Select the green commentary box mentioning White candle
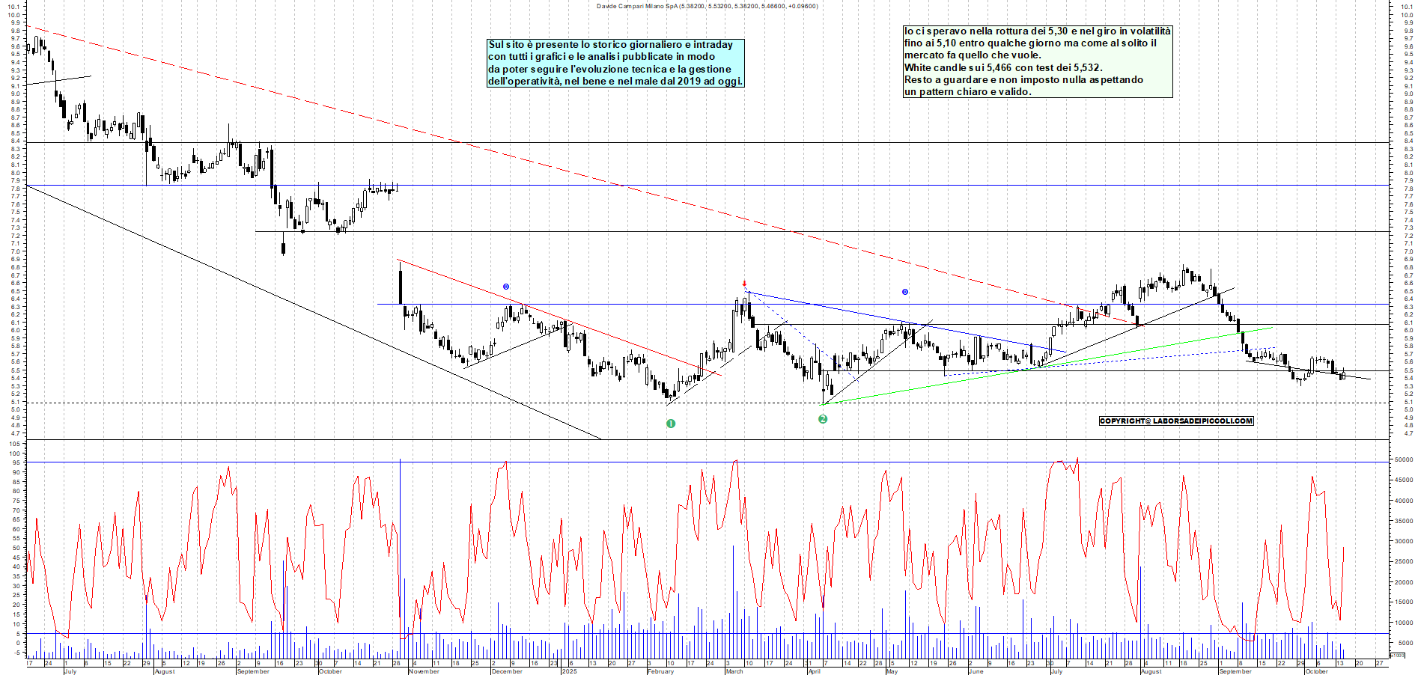1415x675 pixels. tap(1037, 61)
